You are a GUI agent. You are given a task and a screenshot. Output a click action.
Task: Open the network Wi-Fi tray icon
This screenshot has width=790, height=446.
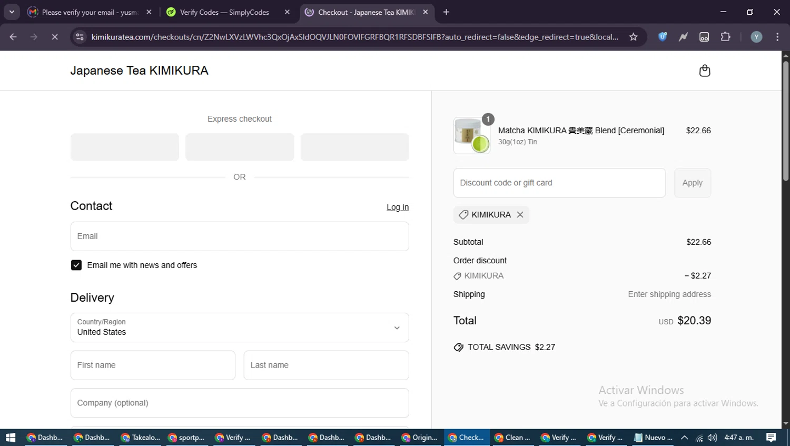coord(699,438)
